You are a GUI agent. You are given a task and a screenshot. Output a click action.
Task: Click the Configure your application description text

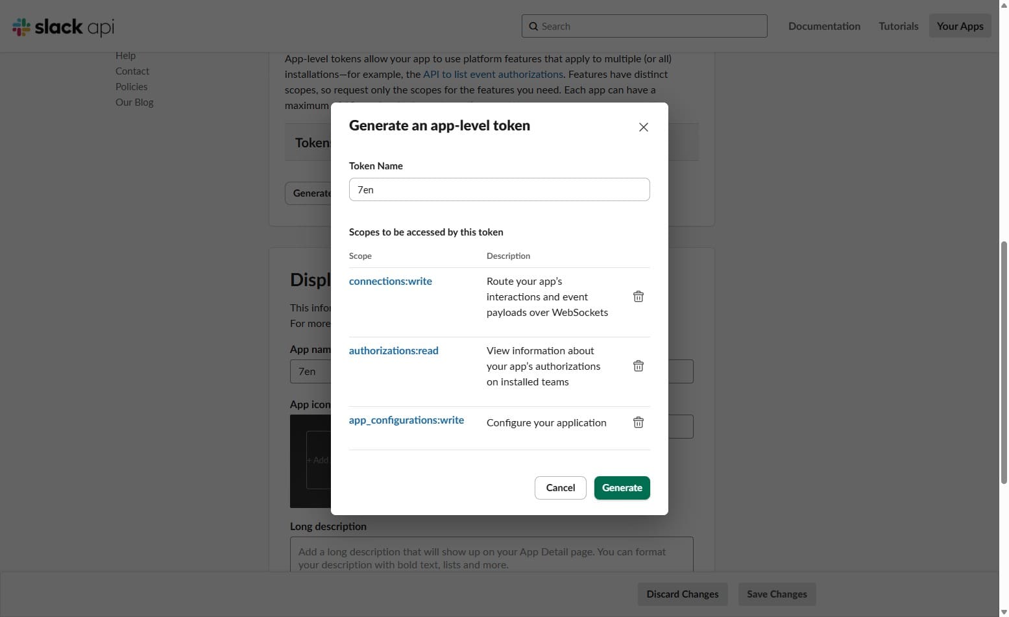pos(546,422)
